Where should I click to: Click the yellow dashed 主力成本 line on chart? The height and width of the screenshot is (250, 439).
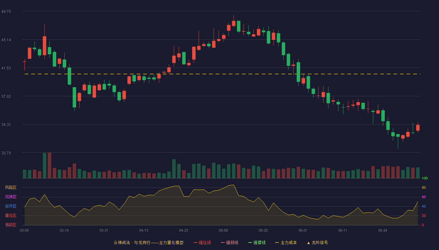pos(222,74)
